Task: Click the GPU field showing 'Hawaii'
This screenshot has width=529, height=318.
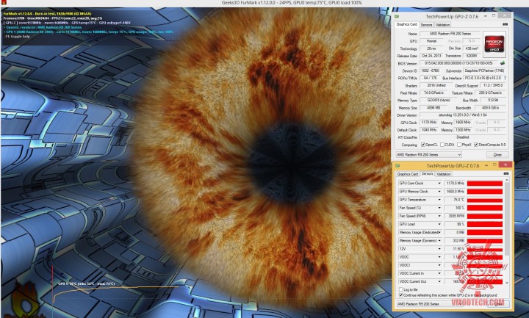Action: tap(431, 41)
